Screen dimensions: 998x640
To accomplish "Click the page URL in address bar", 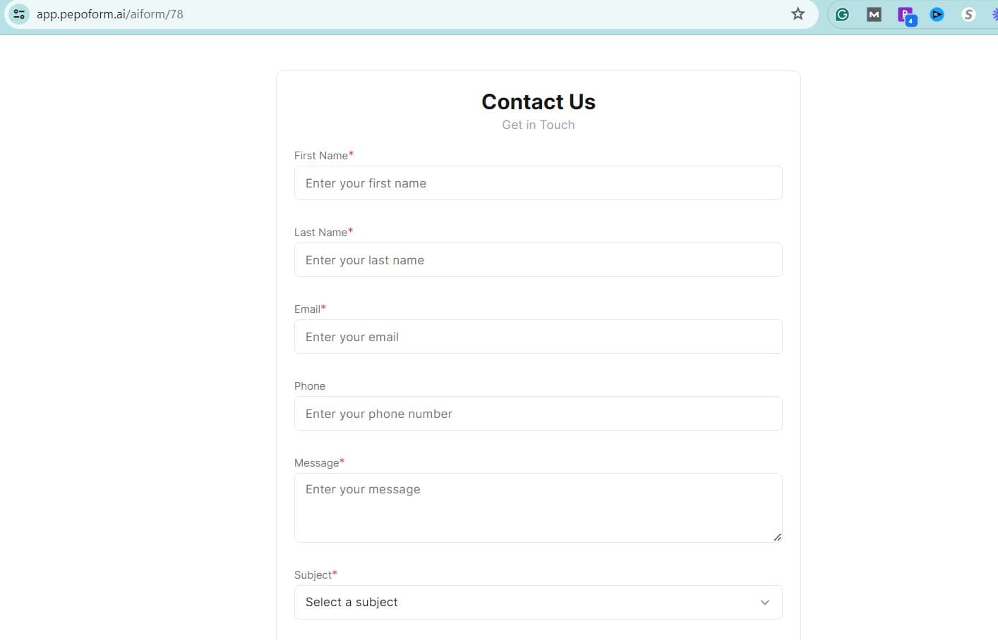I will pos(110,14).
